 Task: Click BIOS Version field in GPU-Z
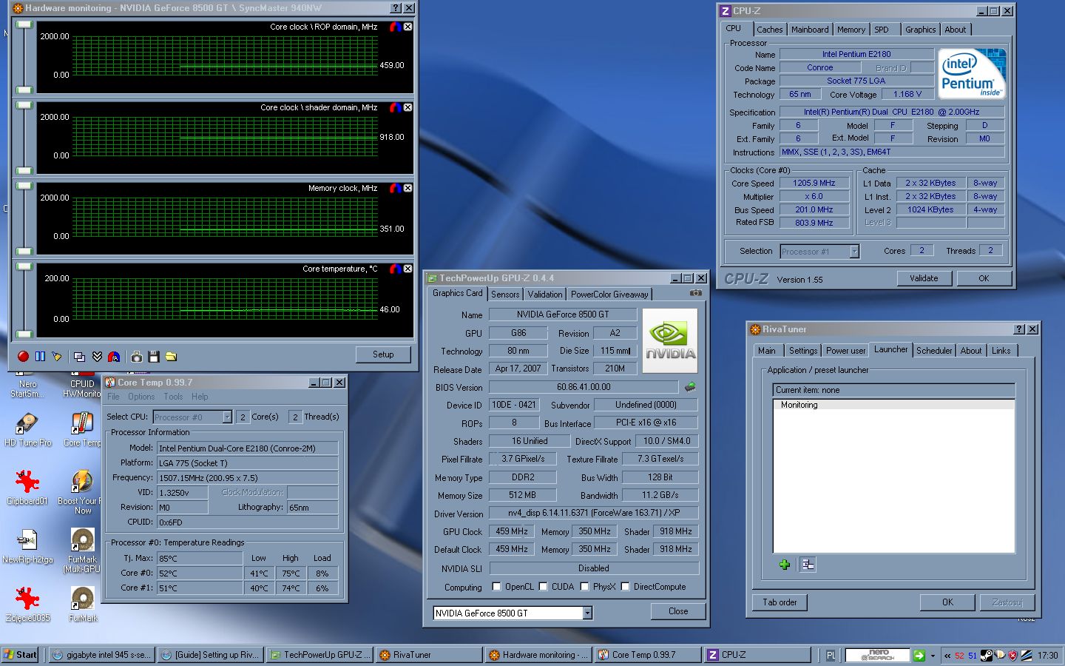point(584,387)
